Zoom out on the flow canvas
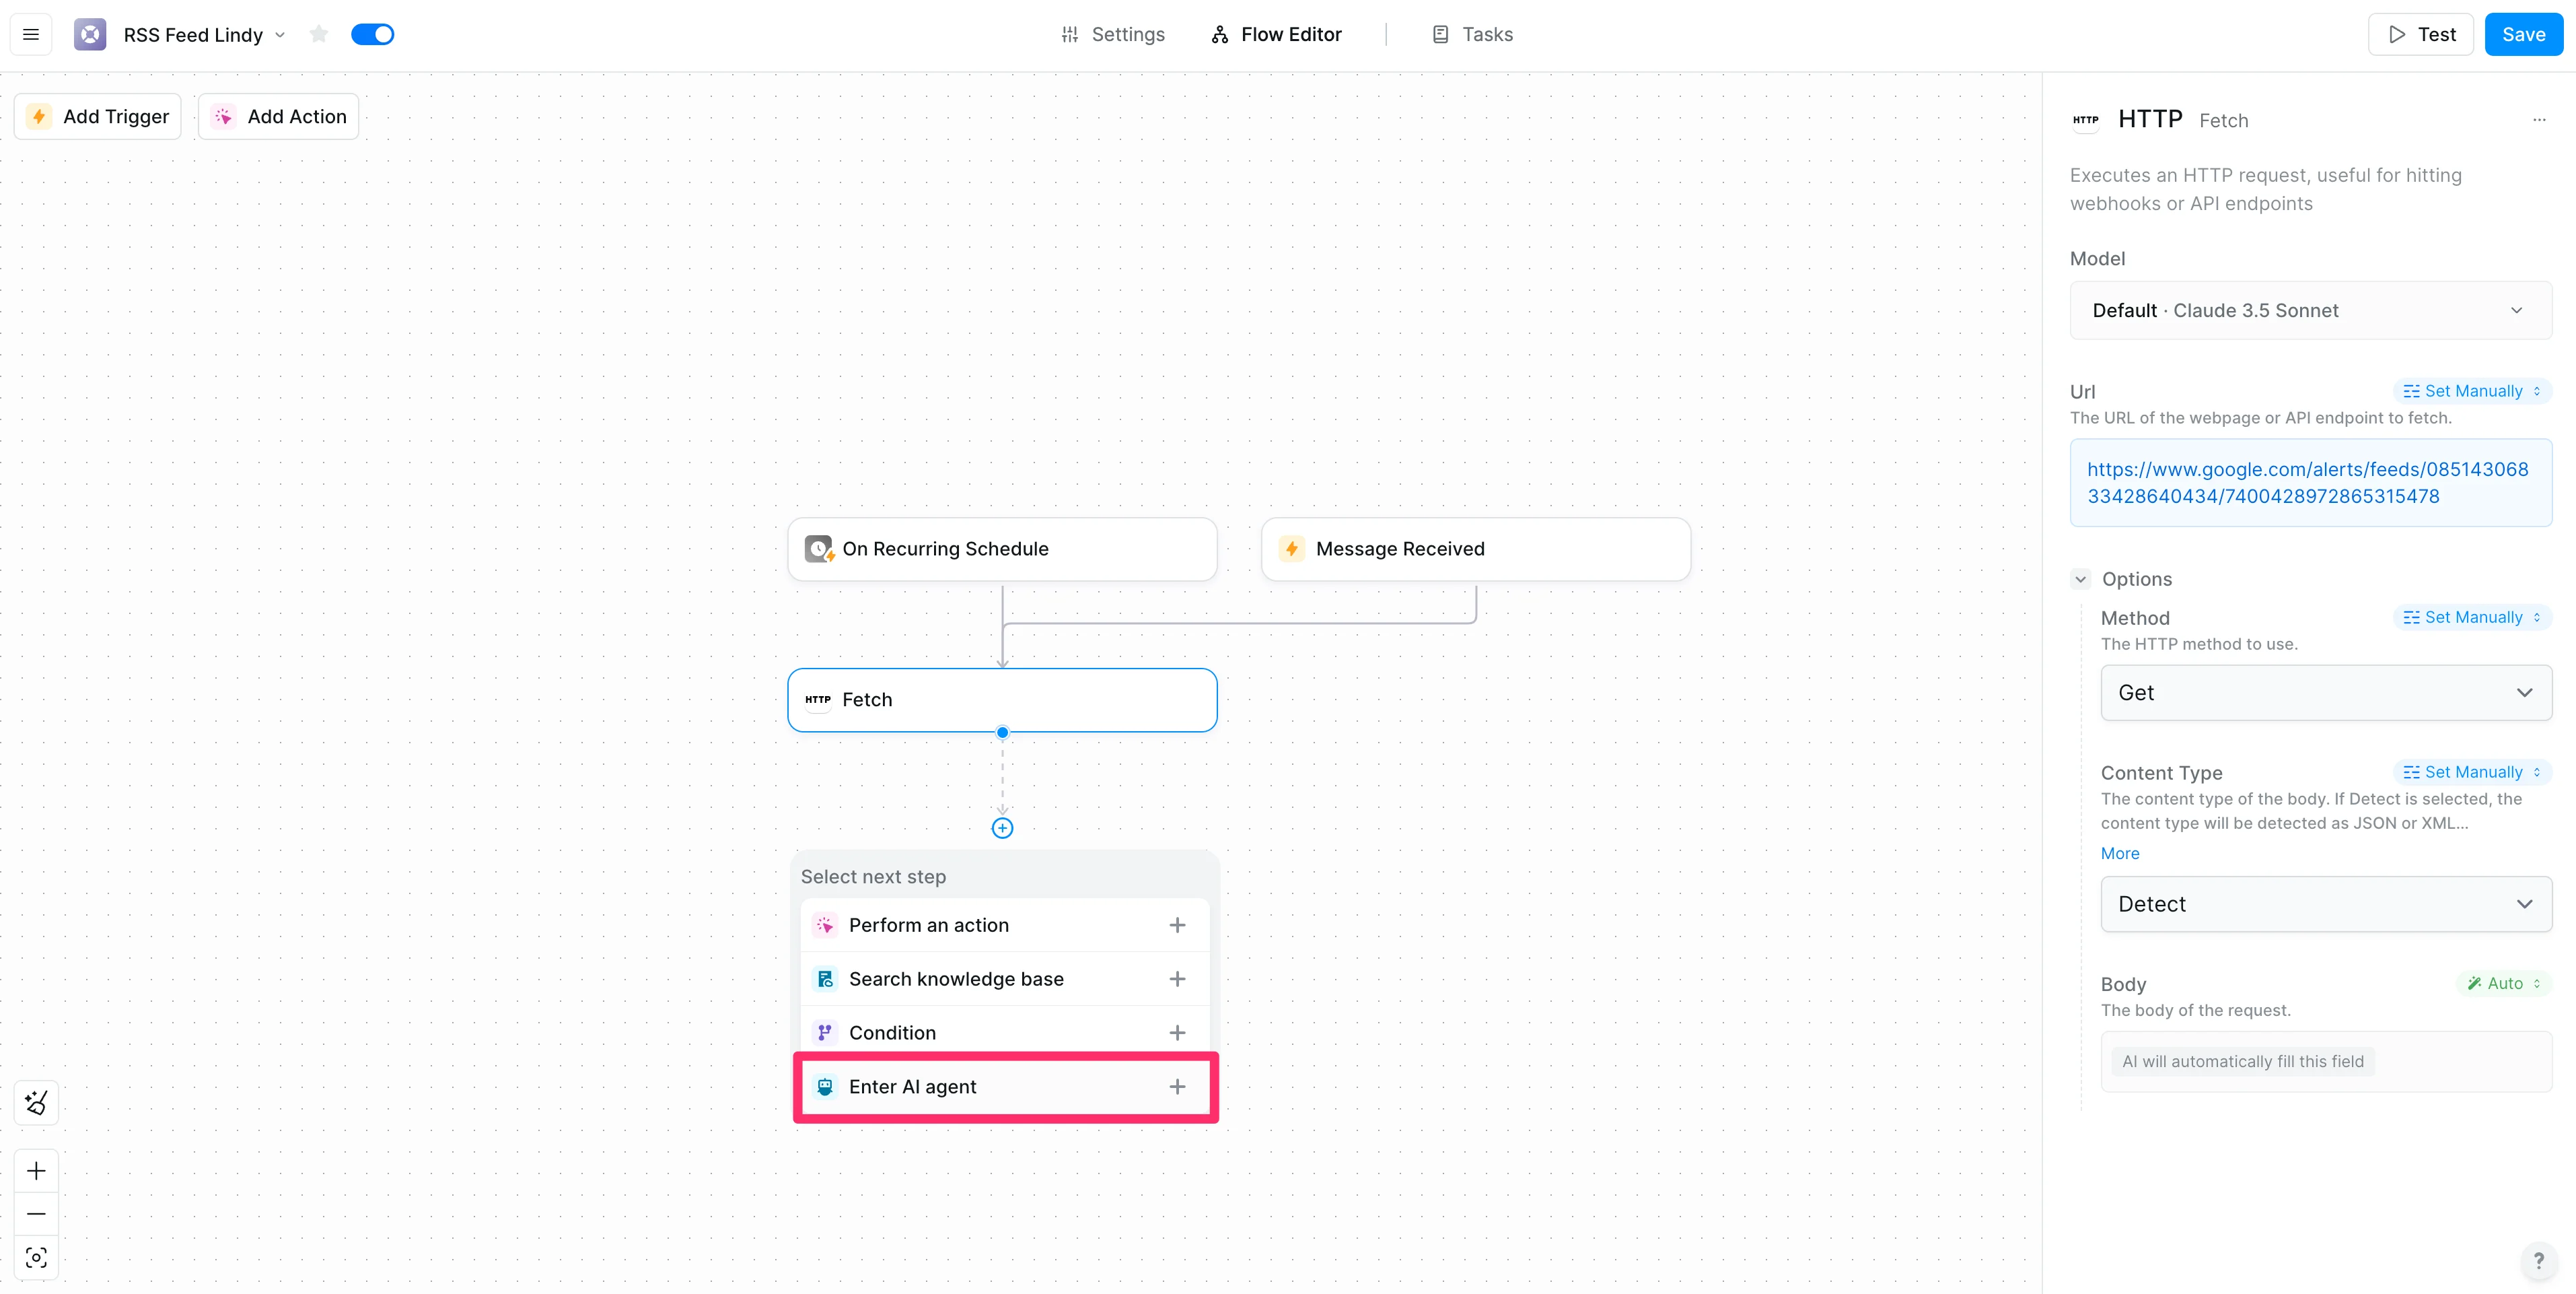 [36, 1214]
